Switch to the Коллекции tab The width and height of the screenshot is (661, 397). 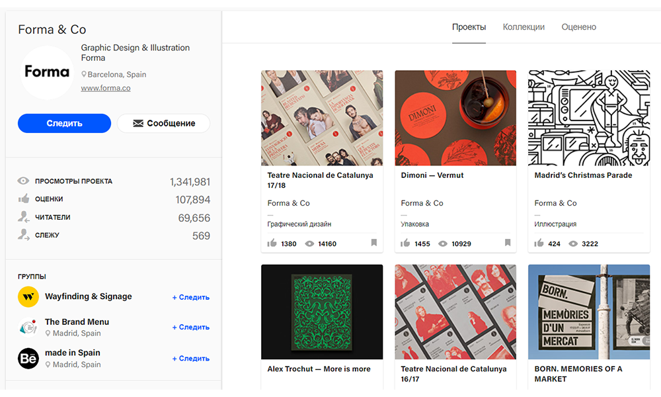[524, 27]
